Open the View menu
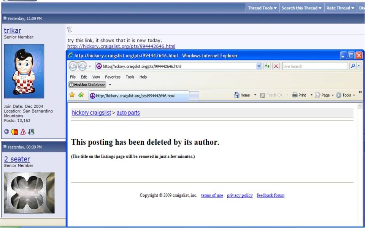365x228 pixels. point(96,77)
